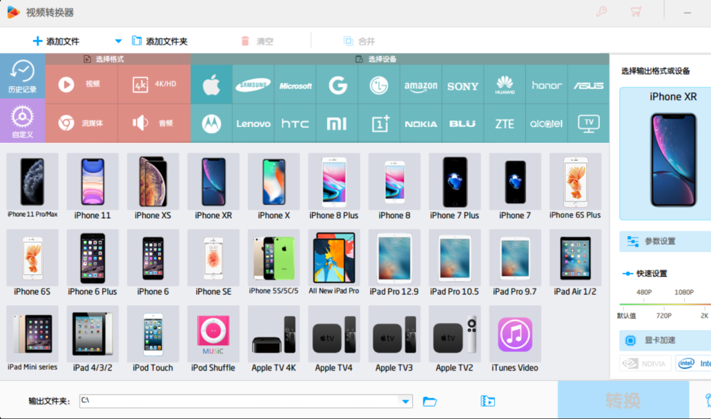Screen dimensions: 711x419
Task: Choose the Sony device brand
Action: [x=463, y=84]
